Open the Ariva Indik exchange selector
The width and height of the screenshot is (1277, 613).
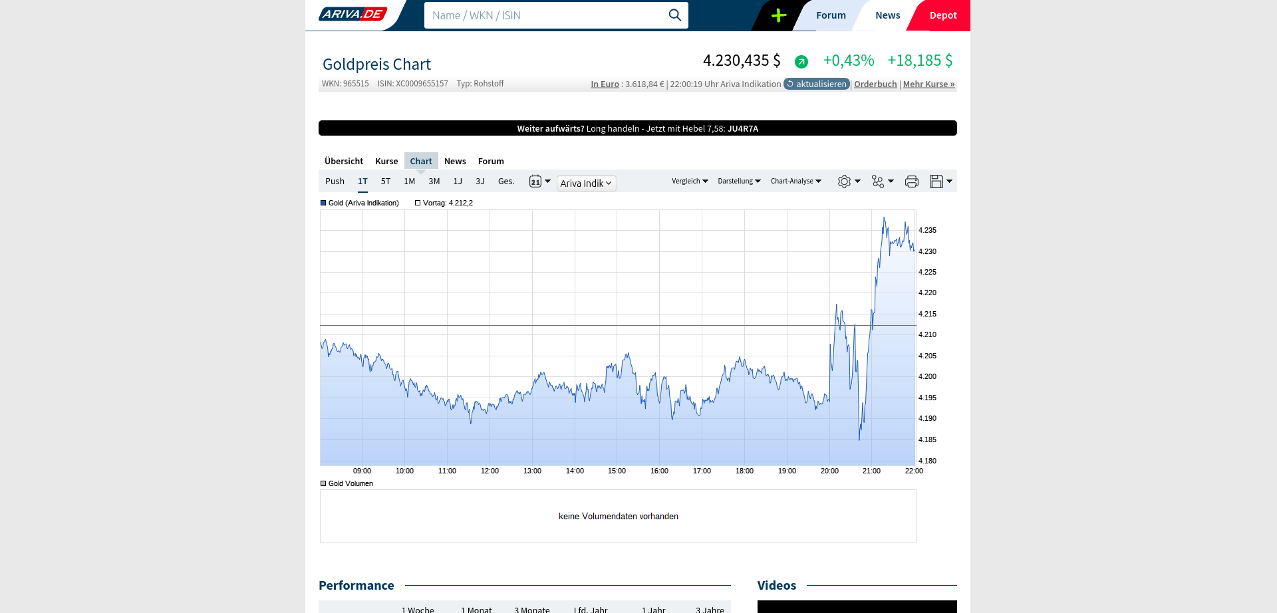pyautogui.click(x=585, y=184)
